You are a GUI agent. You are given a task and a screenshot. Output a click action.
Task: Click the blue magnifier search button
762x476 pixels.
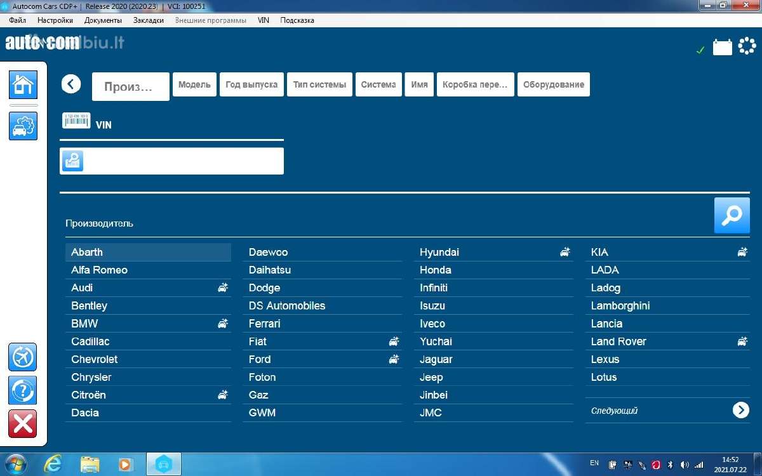pos(732,215)
